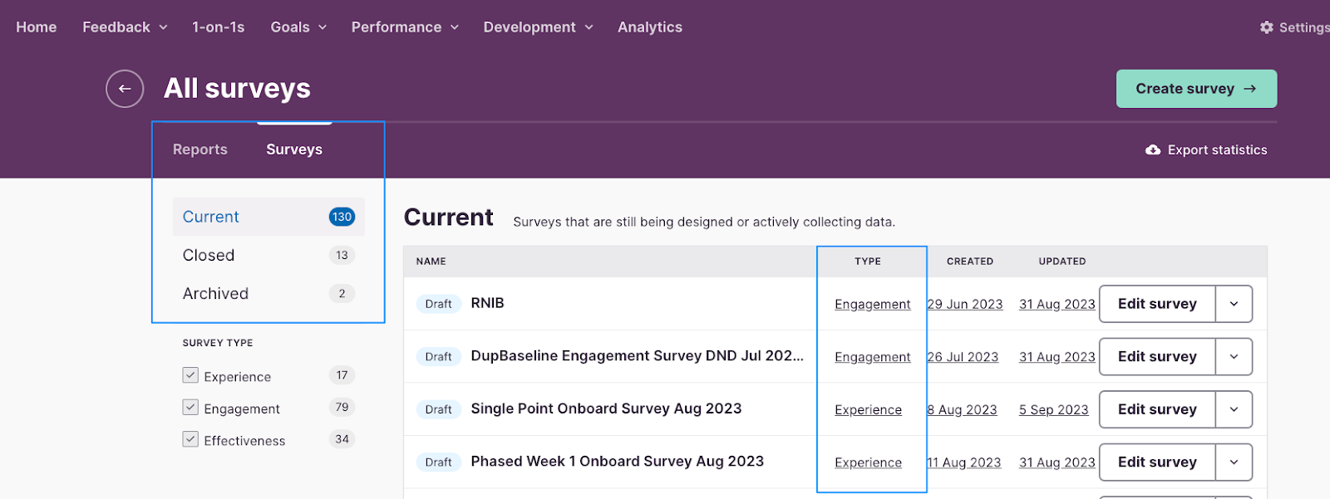
Task: Select the Surveys tab
Action: [294, 149]
